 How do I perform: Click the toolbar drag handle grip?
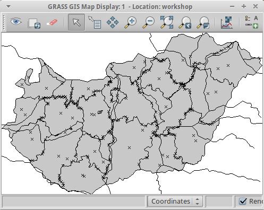[x=4, y=22]
